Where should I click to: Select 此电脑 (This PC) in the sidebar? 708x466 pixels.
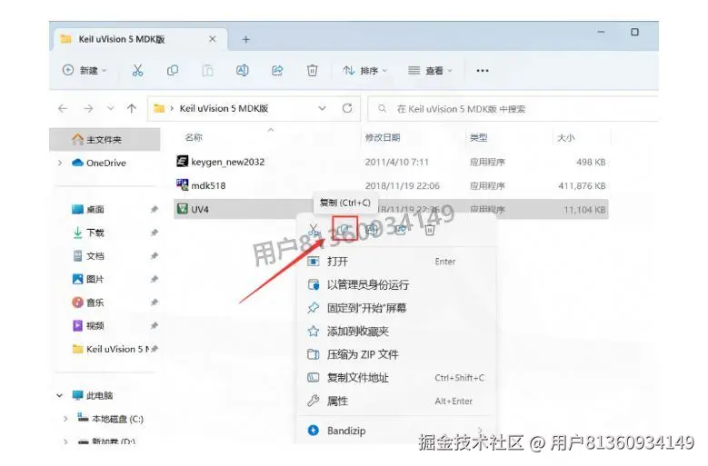(93, 396)
